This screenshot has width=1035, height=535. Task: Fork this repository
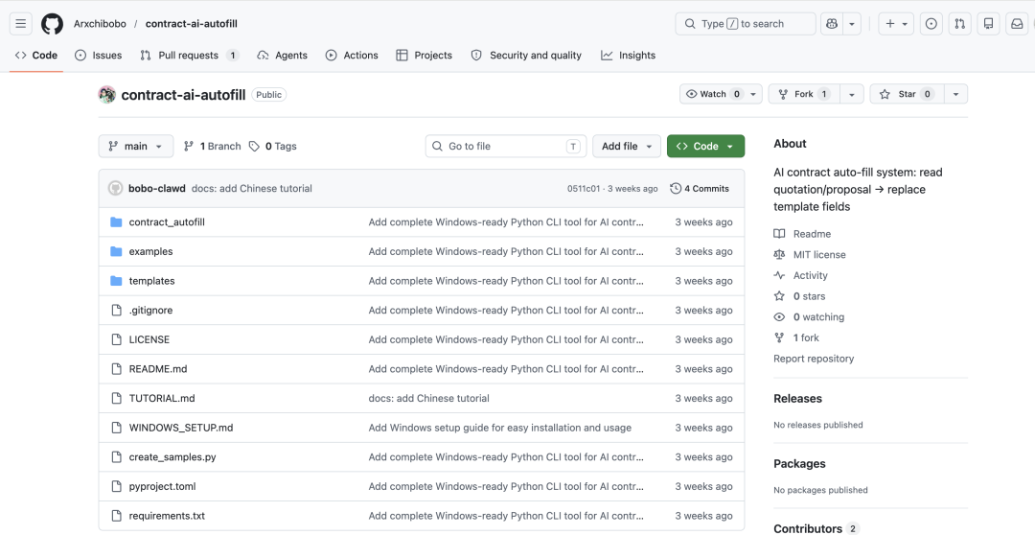(x=804, y=95)
